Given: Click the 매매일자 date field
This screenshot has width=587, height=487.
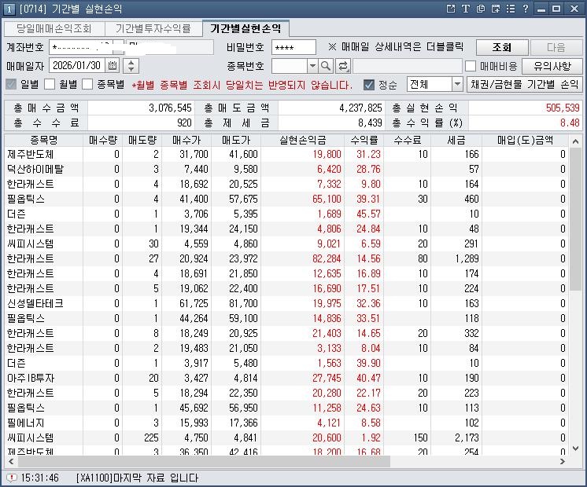Looking at the screenshot, I should click(77, 66).
